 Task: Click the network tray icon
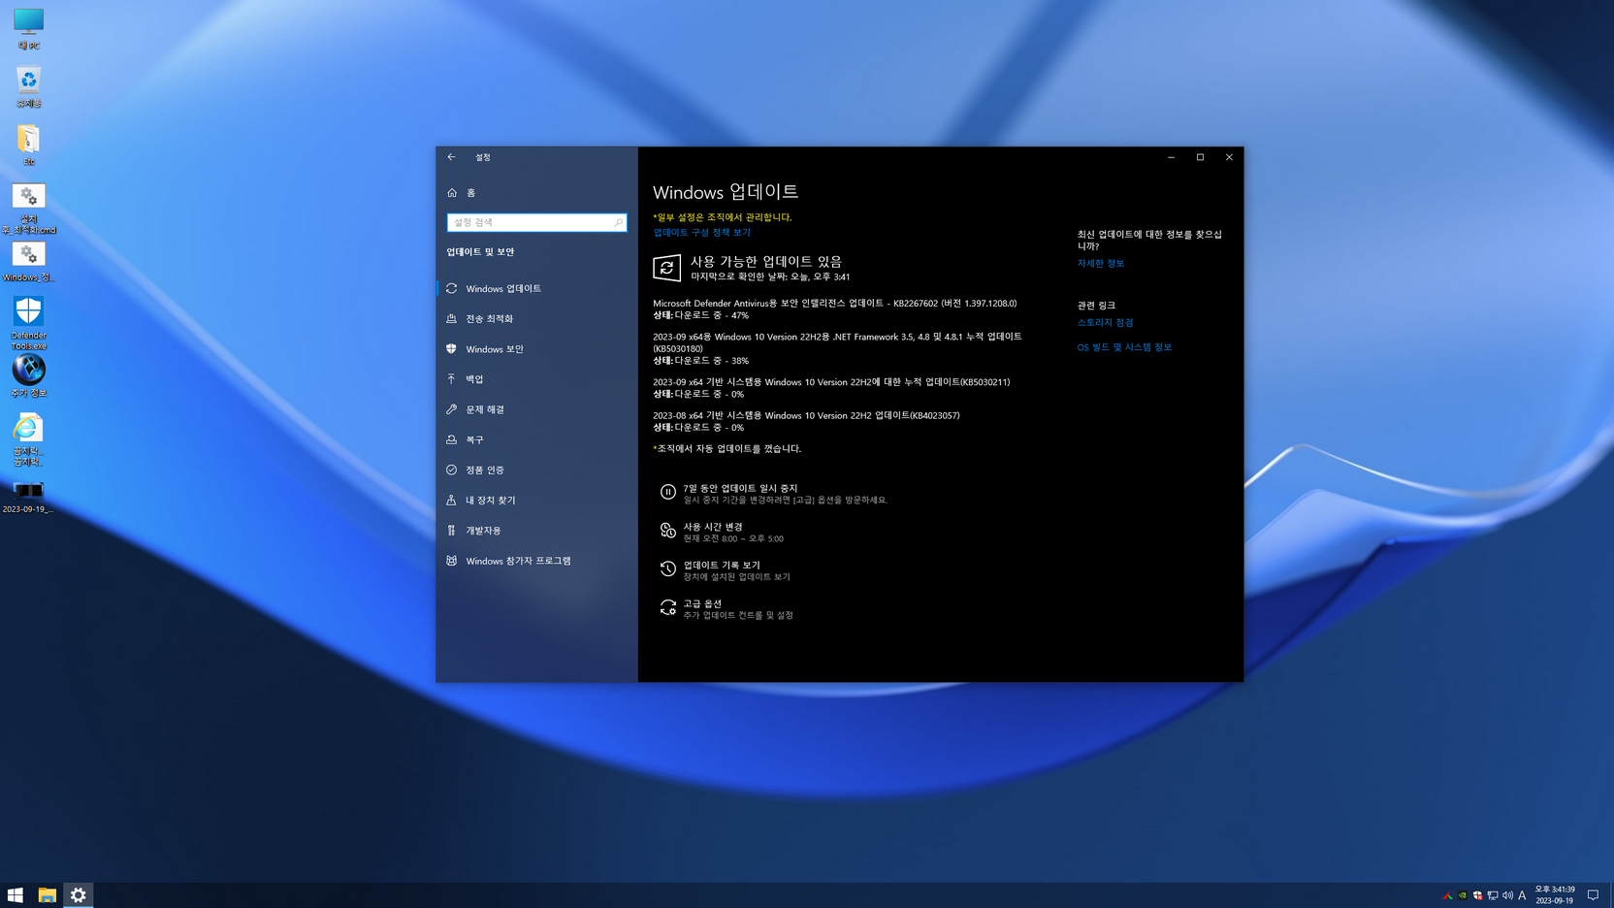coord(1493,895)
